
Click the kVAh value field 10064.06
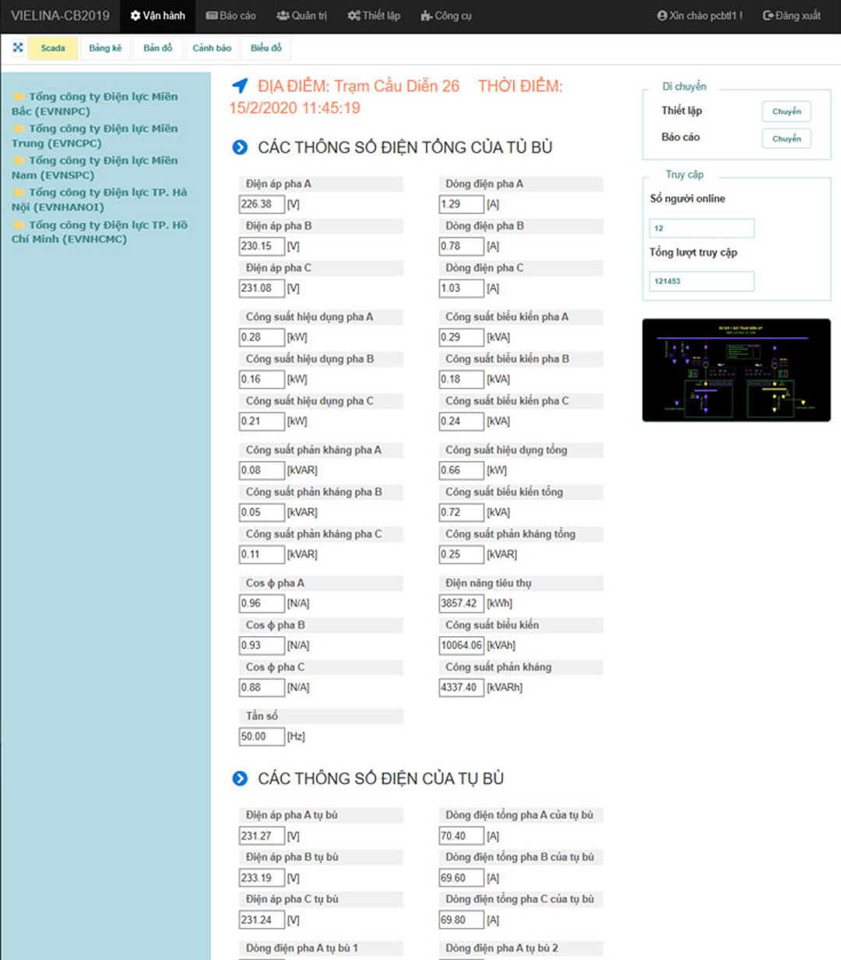(462, 645)
